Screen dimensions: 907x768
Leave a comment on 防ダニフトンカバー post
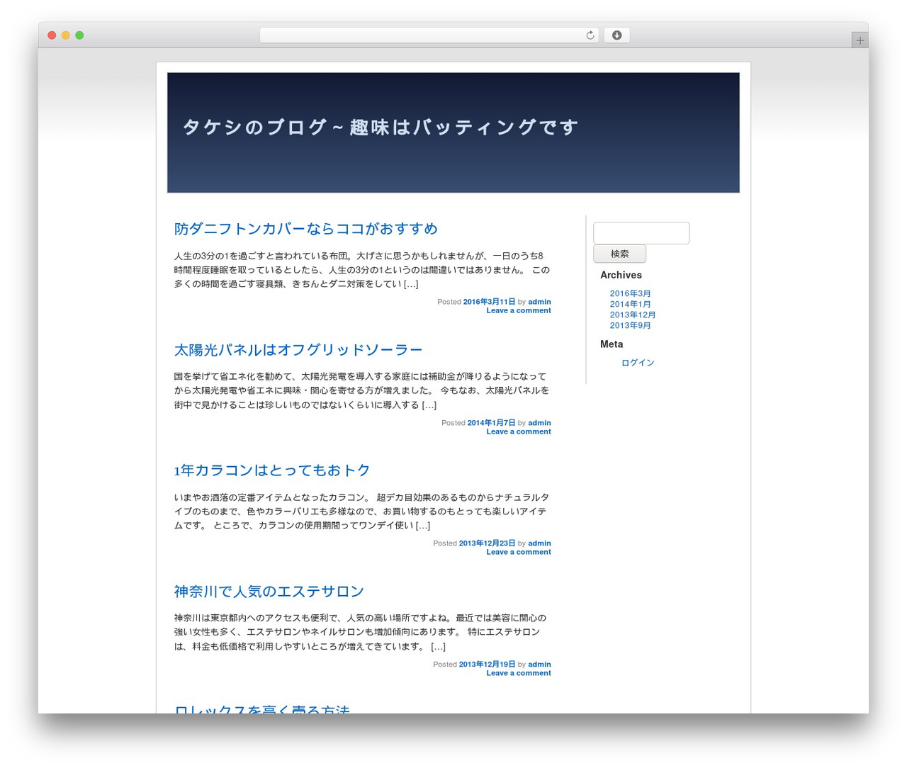(519, 310)
